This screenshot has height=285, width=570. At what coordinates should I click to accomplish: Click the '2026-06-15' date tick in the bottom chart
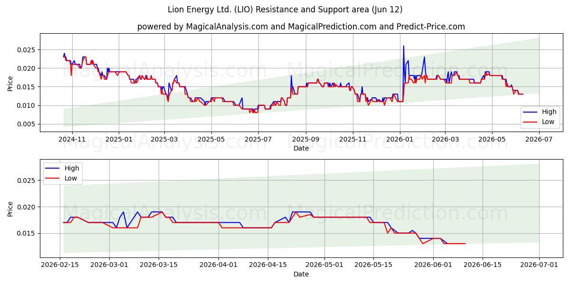483,265
